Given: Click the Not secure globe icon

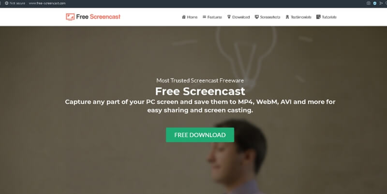Looking at the screenshot, I should pos(7,3).
